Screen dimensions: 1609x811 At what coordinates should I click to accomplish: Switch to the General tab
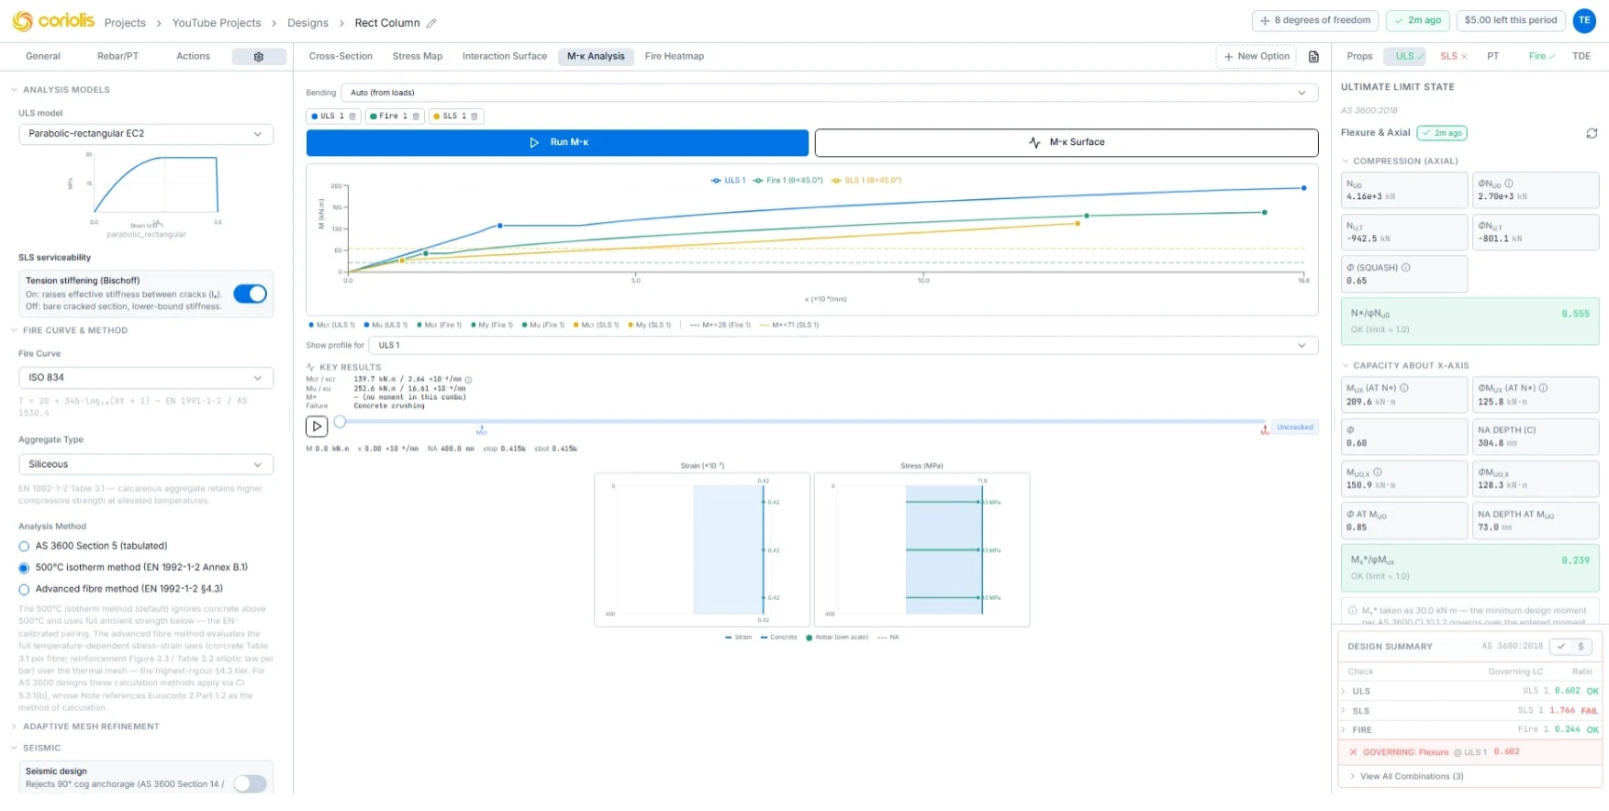[x=43, y=57]
